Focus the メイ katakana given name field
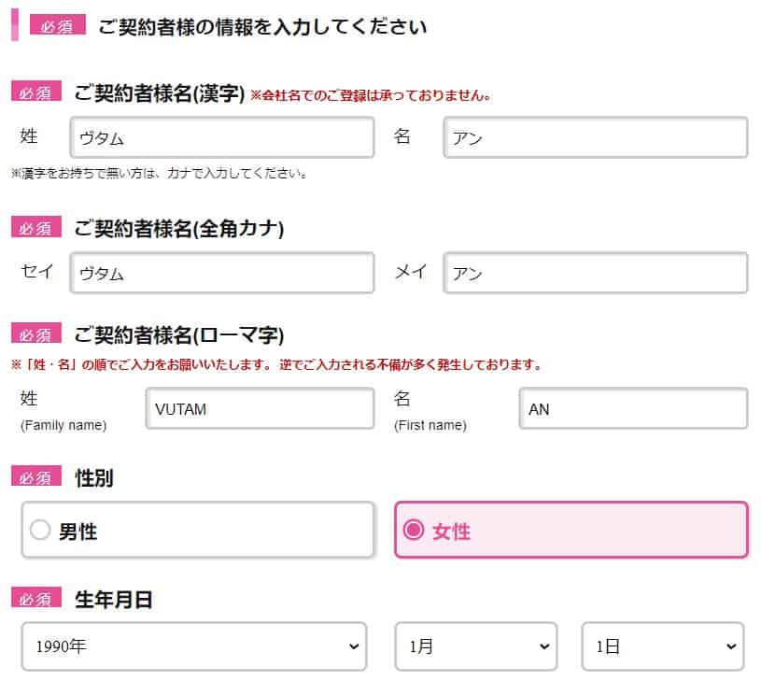 click(x=596, y=273)
